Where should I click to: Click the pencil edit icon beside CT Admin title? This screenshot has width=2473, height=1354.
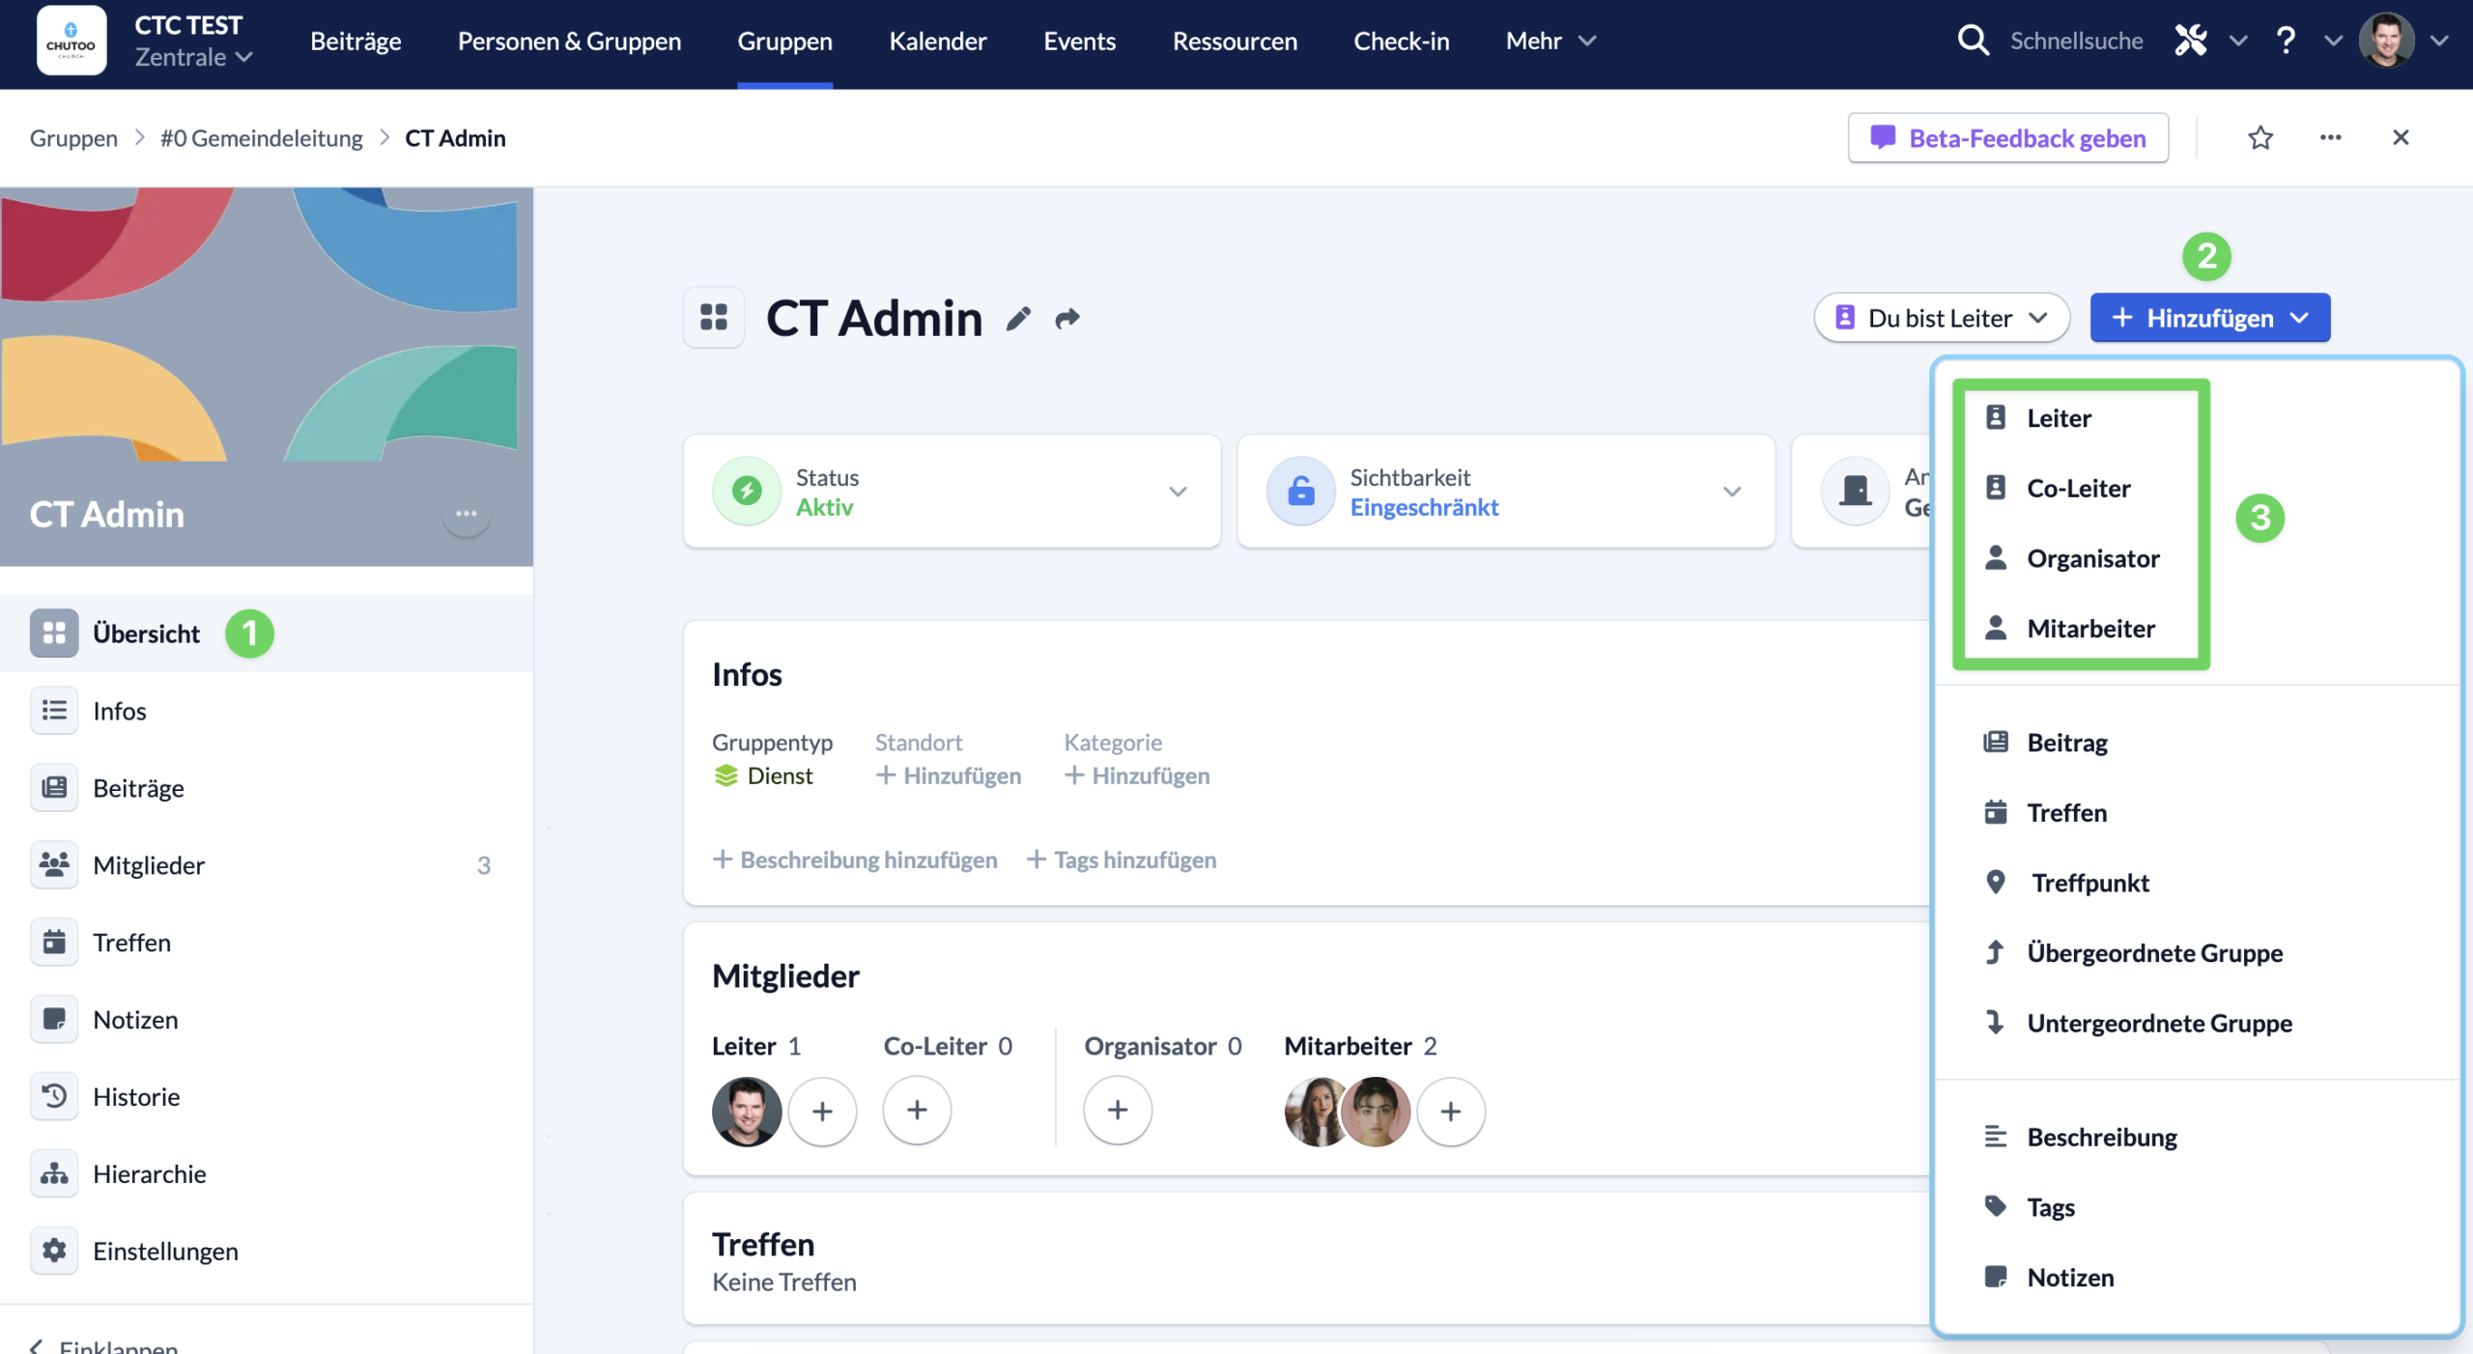click(1018, 319)
